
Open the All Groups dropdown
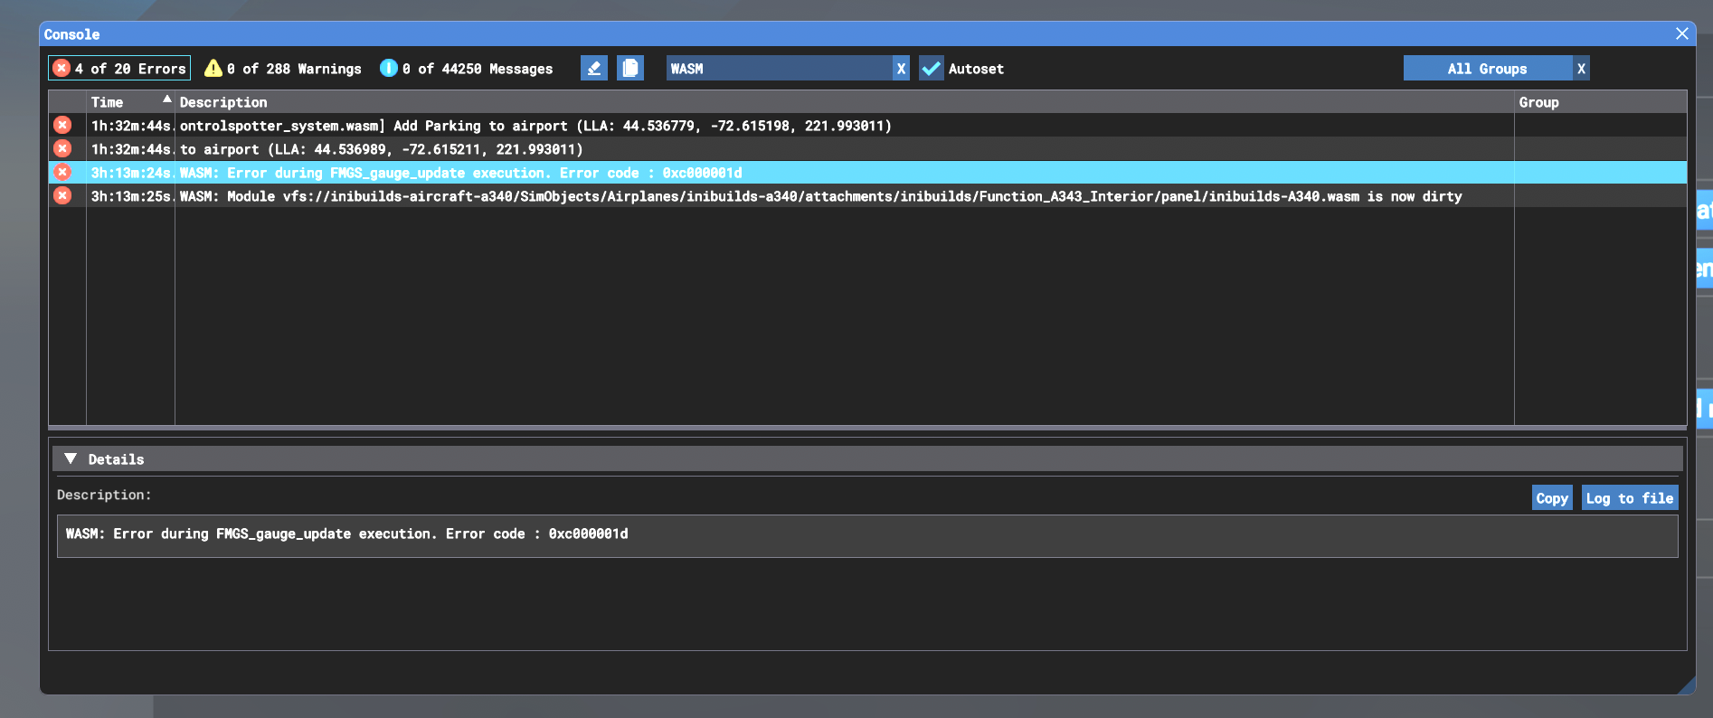coord(1487,69)
